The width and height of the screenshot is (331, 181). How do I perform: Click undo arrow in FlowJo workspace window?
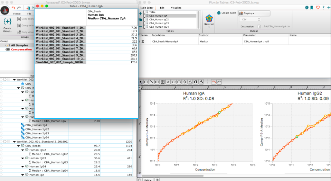click(x=13, y=8)
